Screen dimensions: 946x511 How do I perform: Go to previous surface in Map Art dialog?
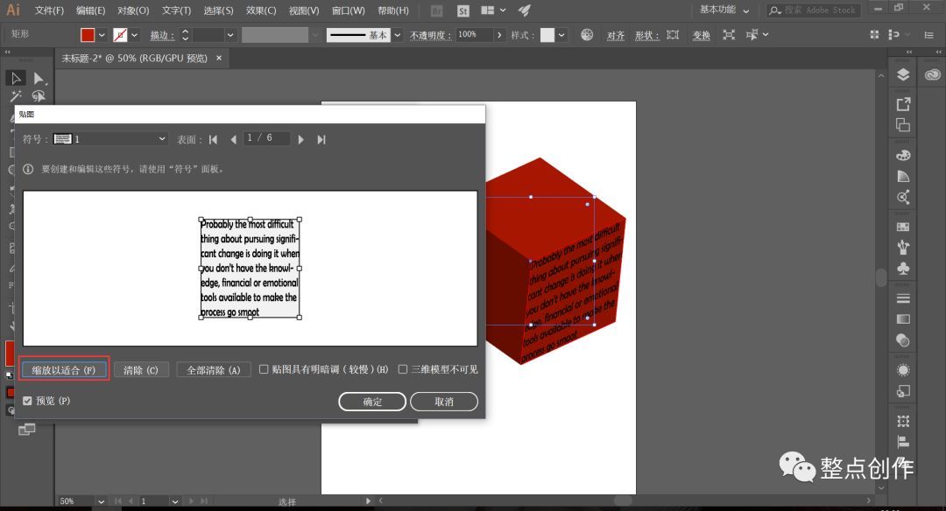[233, 140]
